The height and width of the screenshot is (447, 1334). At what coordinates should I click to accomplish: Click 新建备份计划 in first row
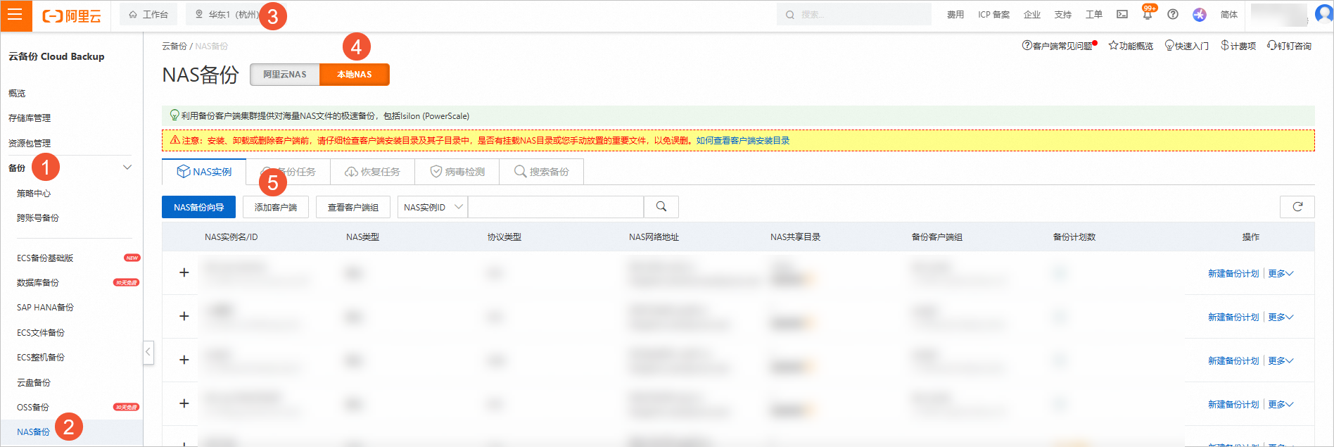click(x=1233, y=273)
